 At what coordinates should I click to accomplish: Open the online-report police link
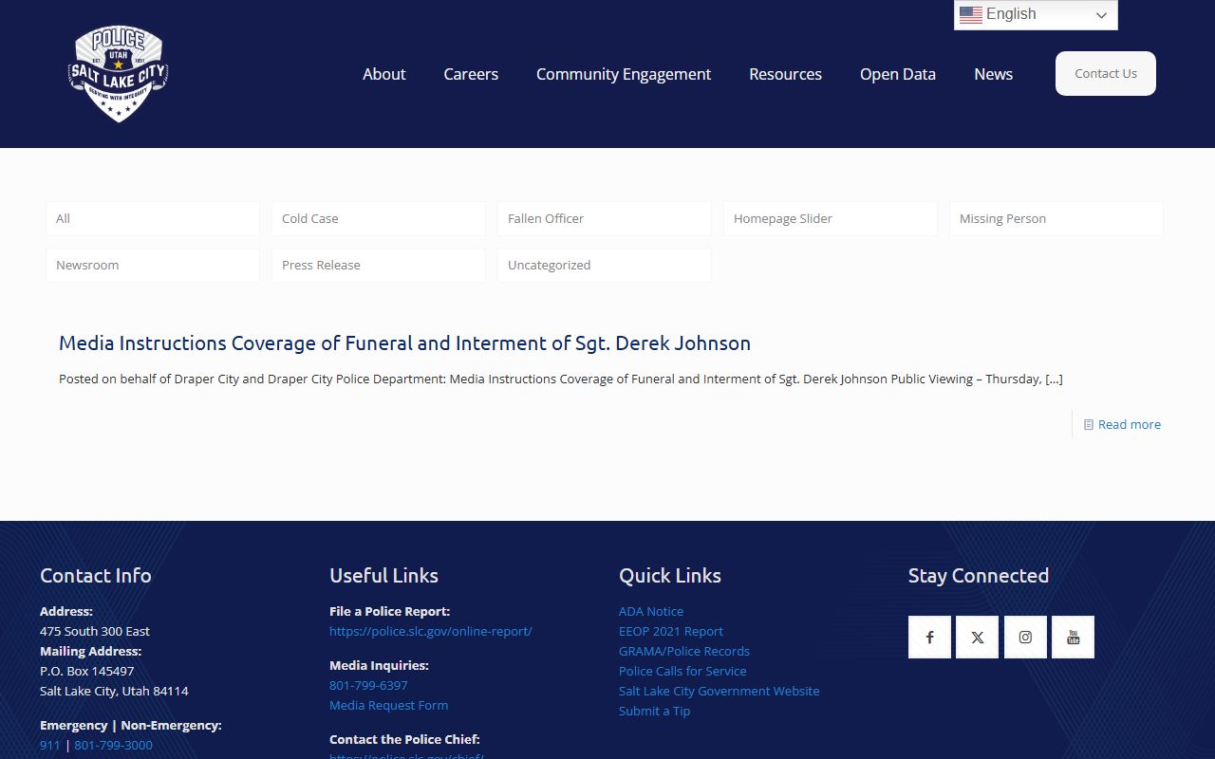tap(430, 631)
